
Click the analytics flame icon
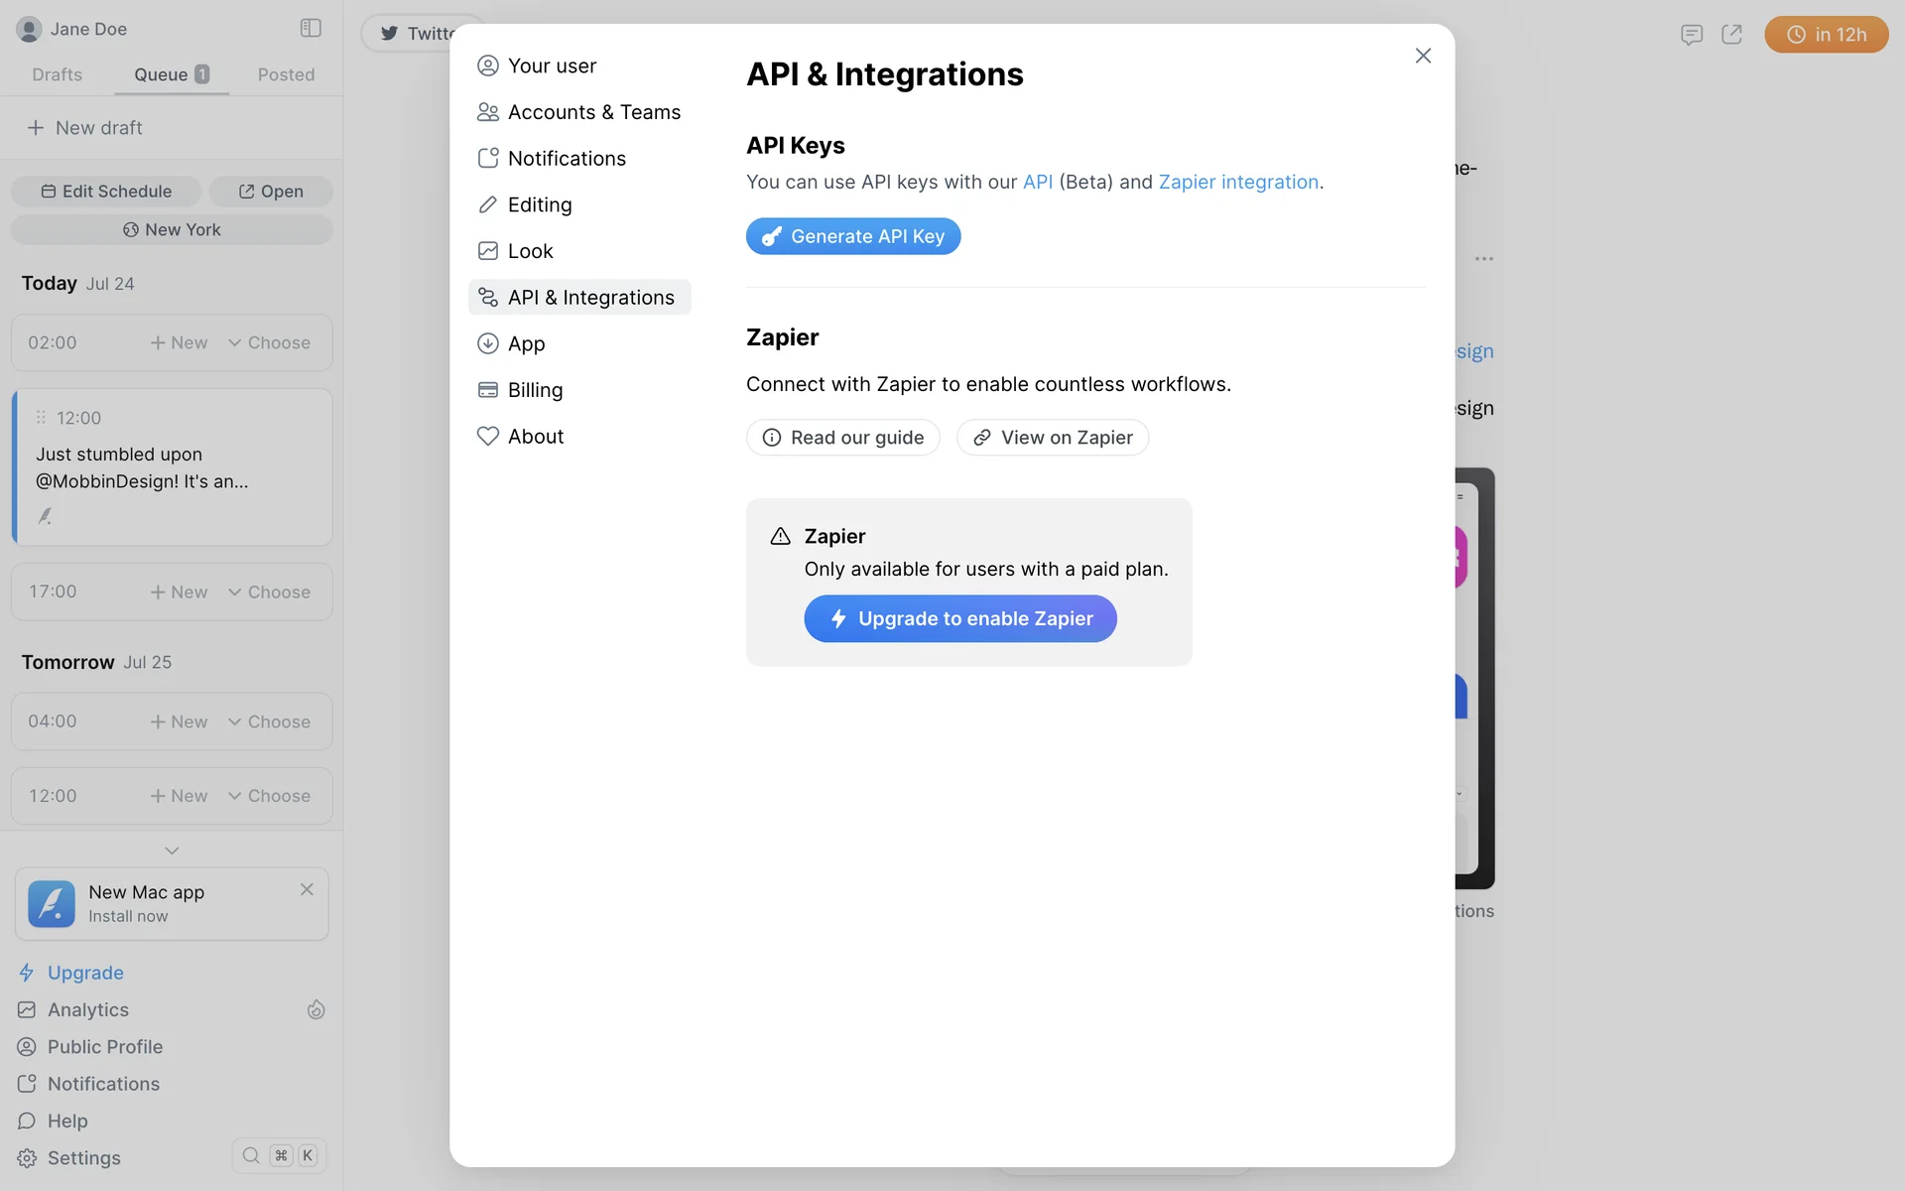point(316,1009)
